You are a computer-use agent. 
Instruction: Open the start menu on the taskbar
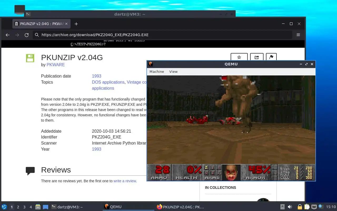tap(4, 207)
